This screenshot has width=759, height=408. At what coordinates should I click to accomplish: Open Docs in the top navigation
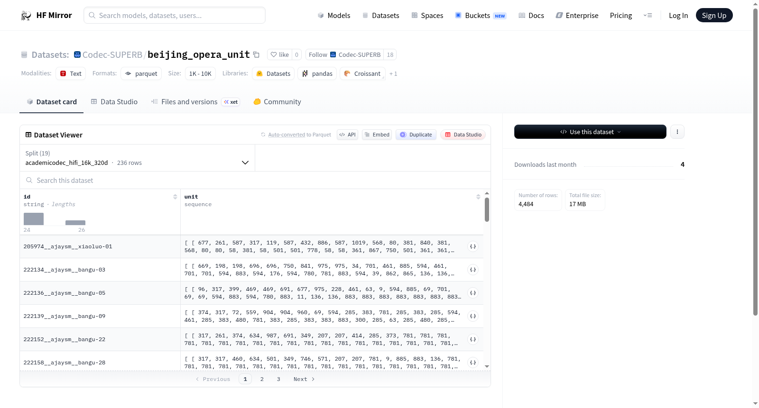(531, 16)
